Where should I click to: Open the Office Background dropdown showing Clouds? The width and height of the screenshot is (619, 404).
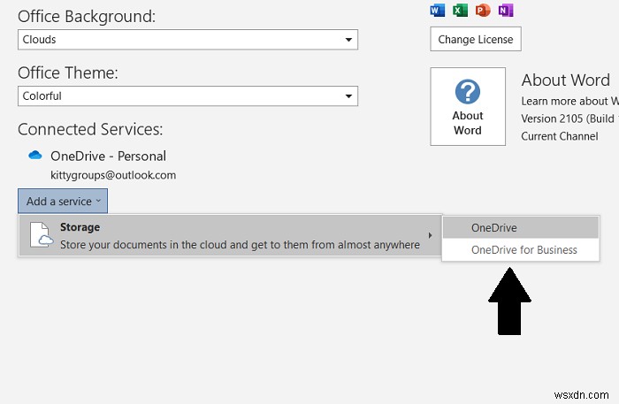click(x=187, y=40)
